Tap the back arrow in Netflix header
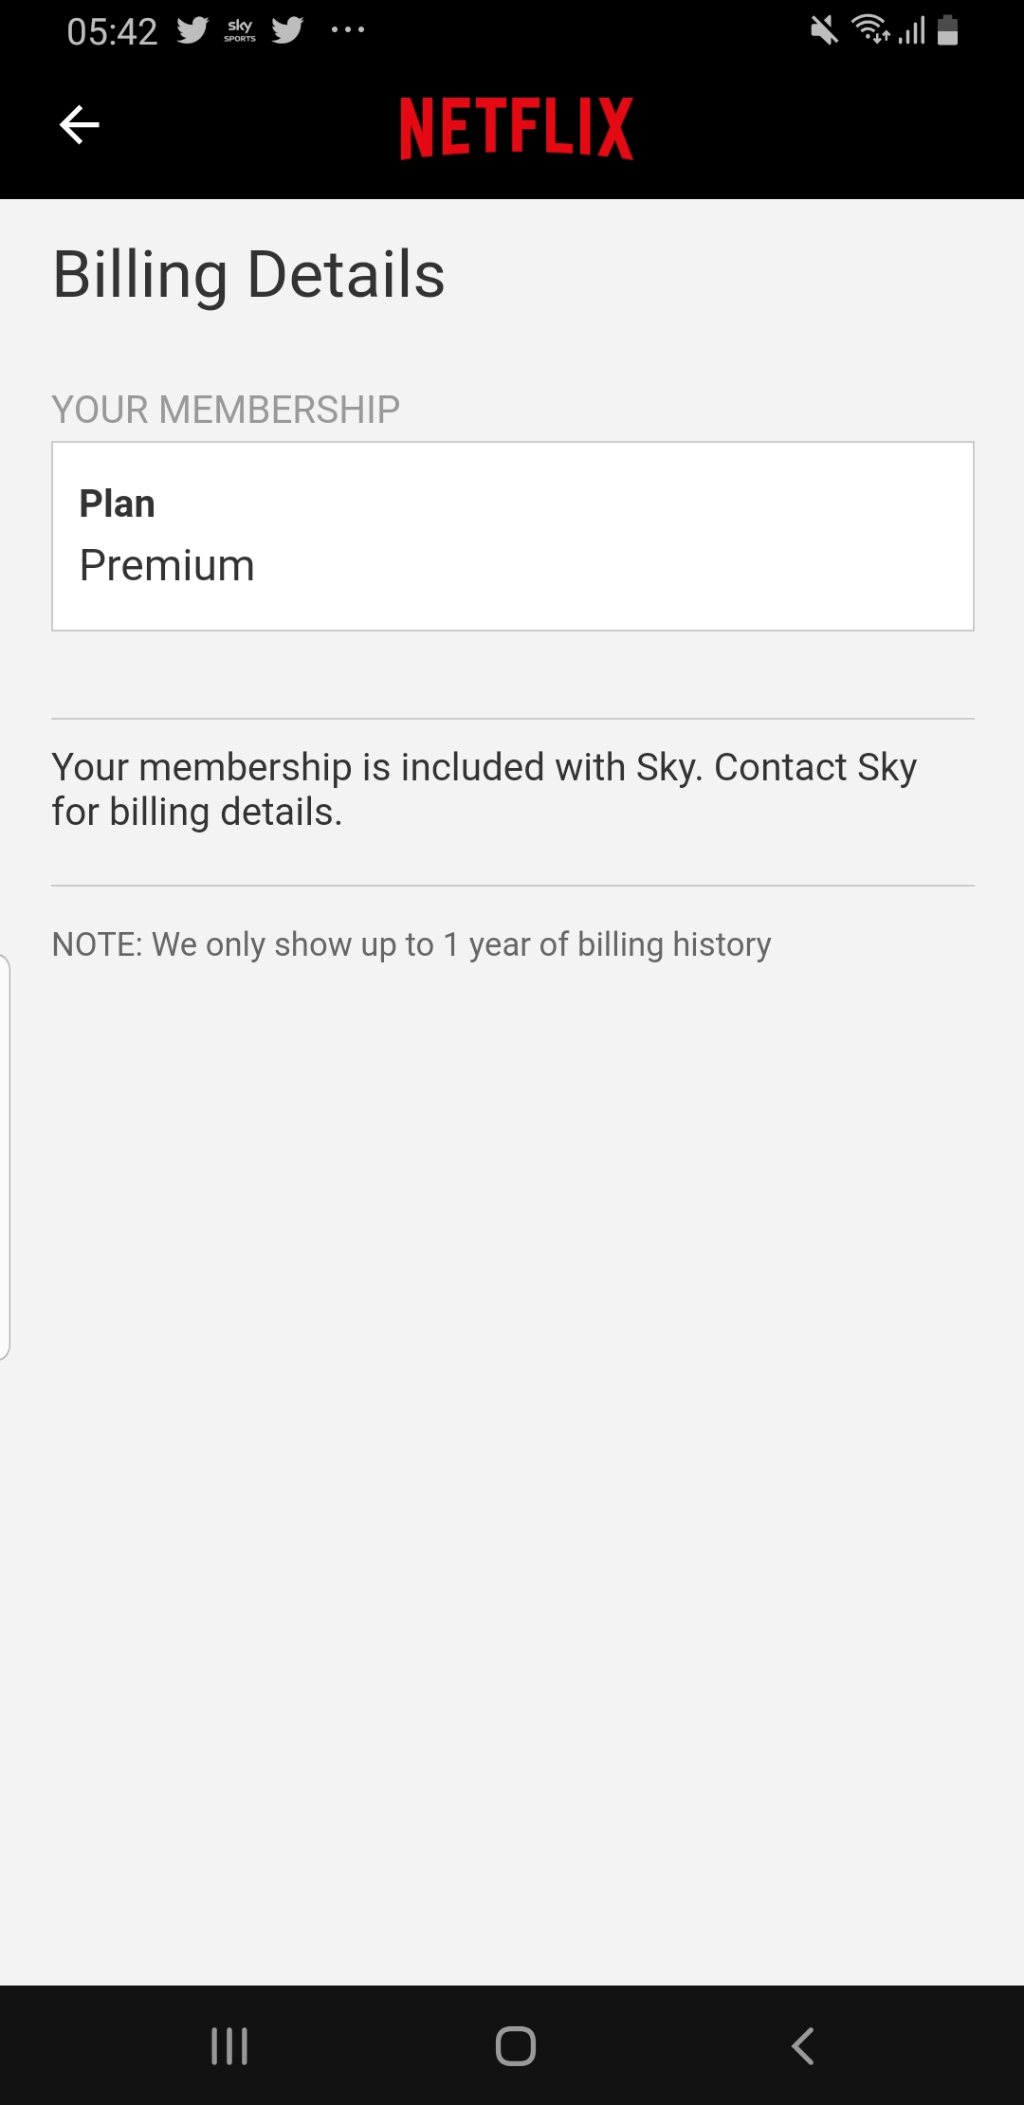 click(80, 125)
